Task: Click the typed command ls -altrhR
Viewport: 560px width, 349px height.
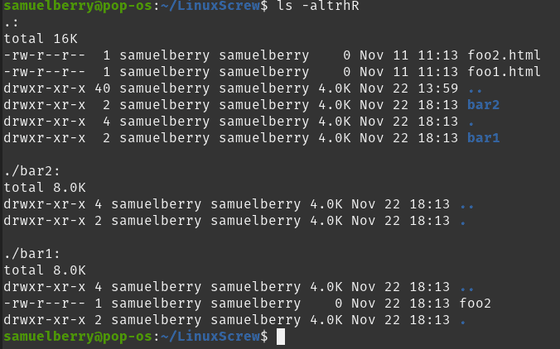Action: (318, 6)
